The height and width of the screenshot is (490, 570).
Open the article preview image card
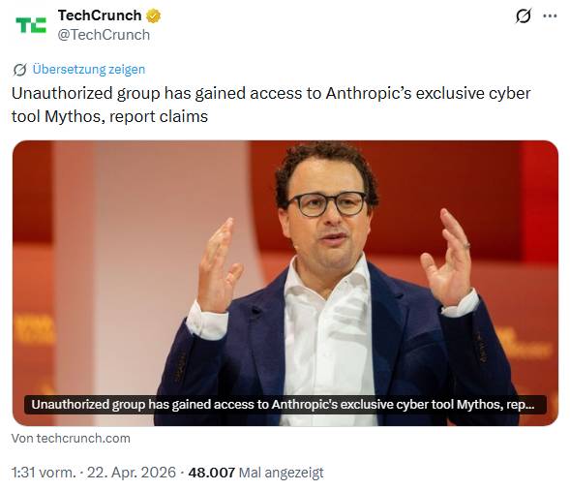pyautogui.click(x=285, y=283)
